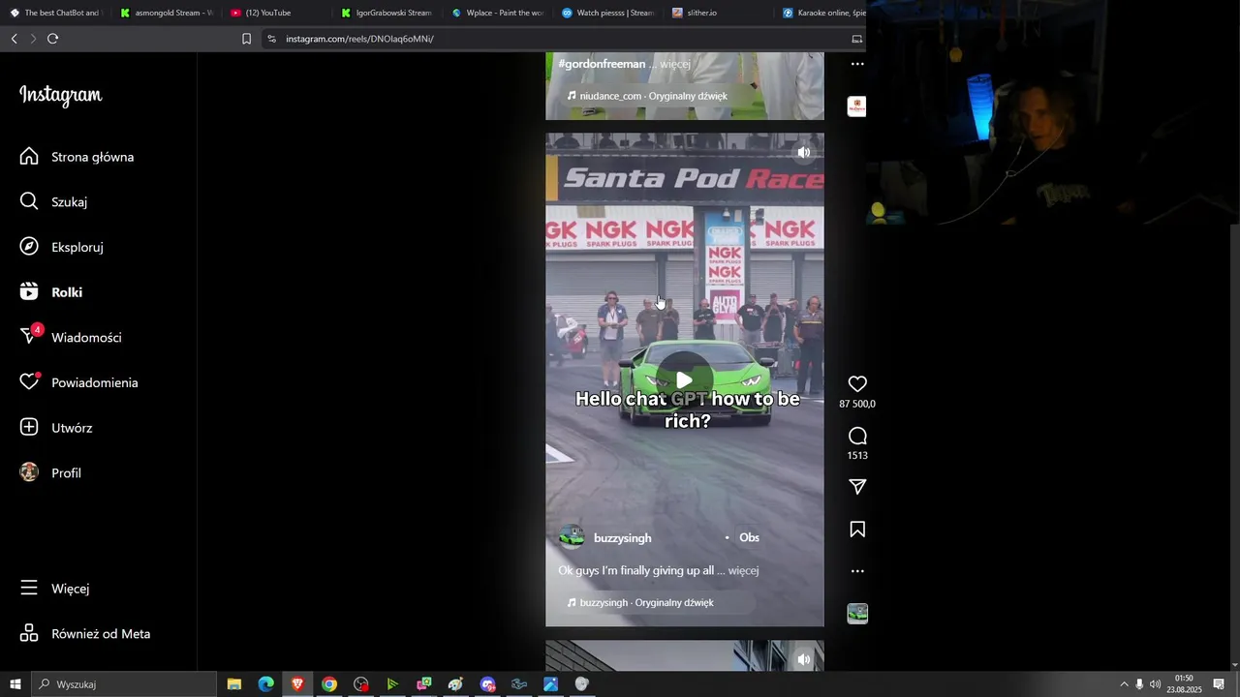This screenshot has width=1240, height=697.
Task: Click the niudance audio cover thumbnail
Action: 857,106
